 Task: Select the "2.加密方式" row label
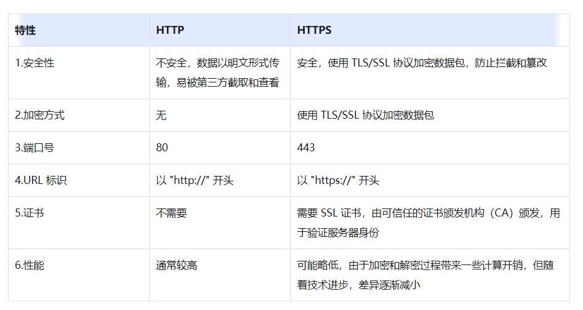coord(40,115)
